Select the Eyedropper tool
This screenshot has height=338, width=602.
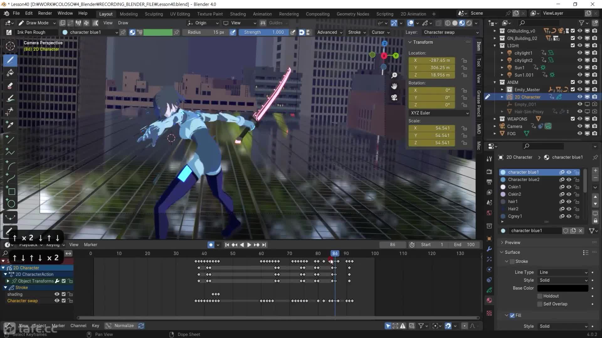pos(10,125)
